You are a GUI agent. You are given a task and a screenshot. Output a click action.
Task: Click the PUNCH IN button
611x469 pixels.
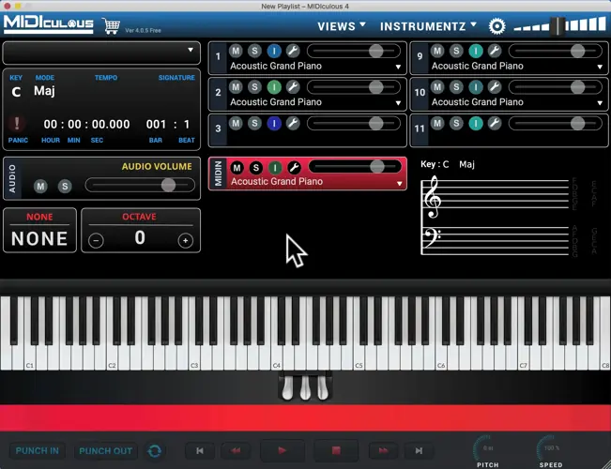pyautogui.click(x=38, y=451)
